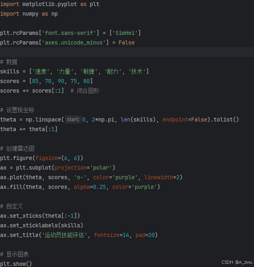Click the '速度' string in skills list
The image size is (254, 267).
(40, 71)
